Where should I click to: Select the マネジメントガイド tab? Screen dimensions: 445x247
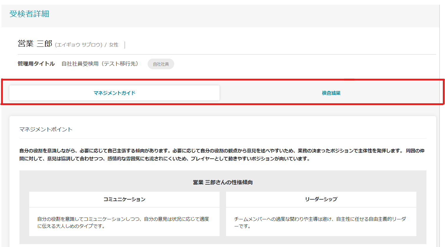click(114, 92)
